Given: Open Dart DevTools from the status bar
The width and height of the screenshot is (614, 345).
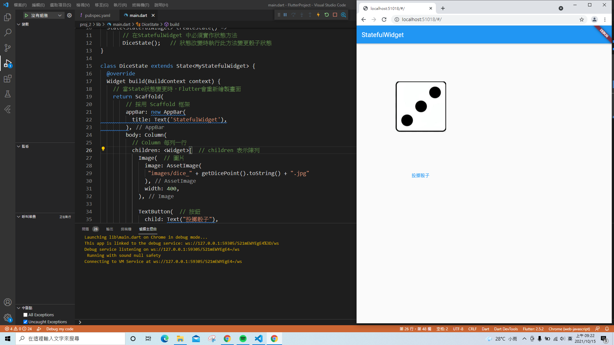Looking at the screenshot, I should point(506,329).
